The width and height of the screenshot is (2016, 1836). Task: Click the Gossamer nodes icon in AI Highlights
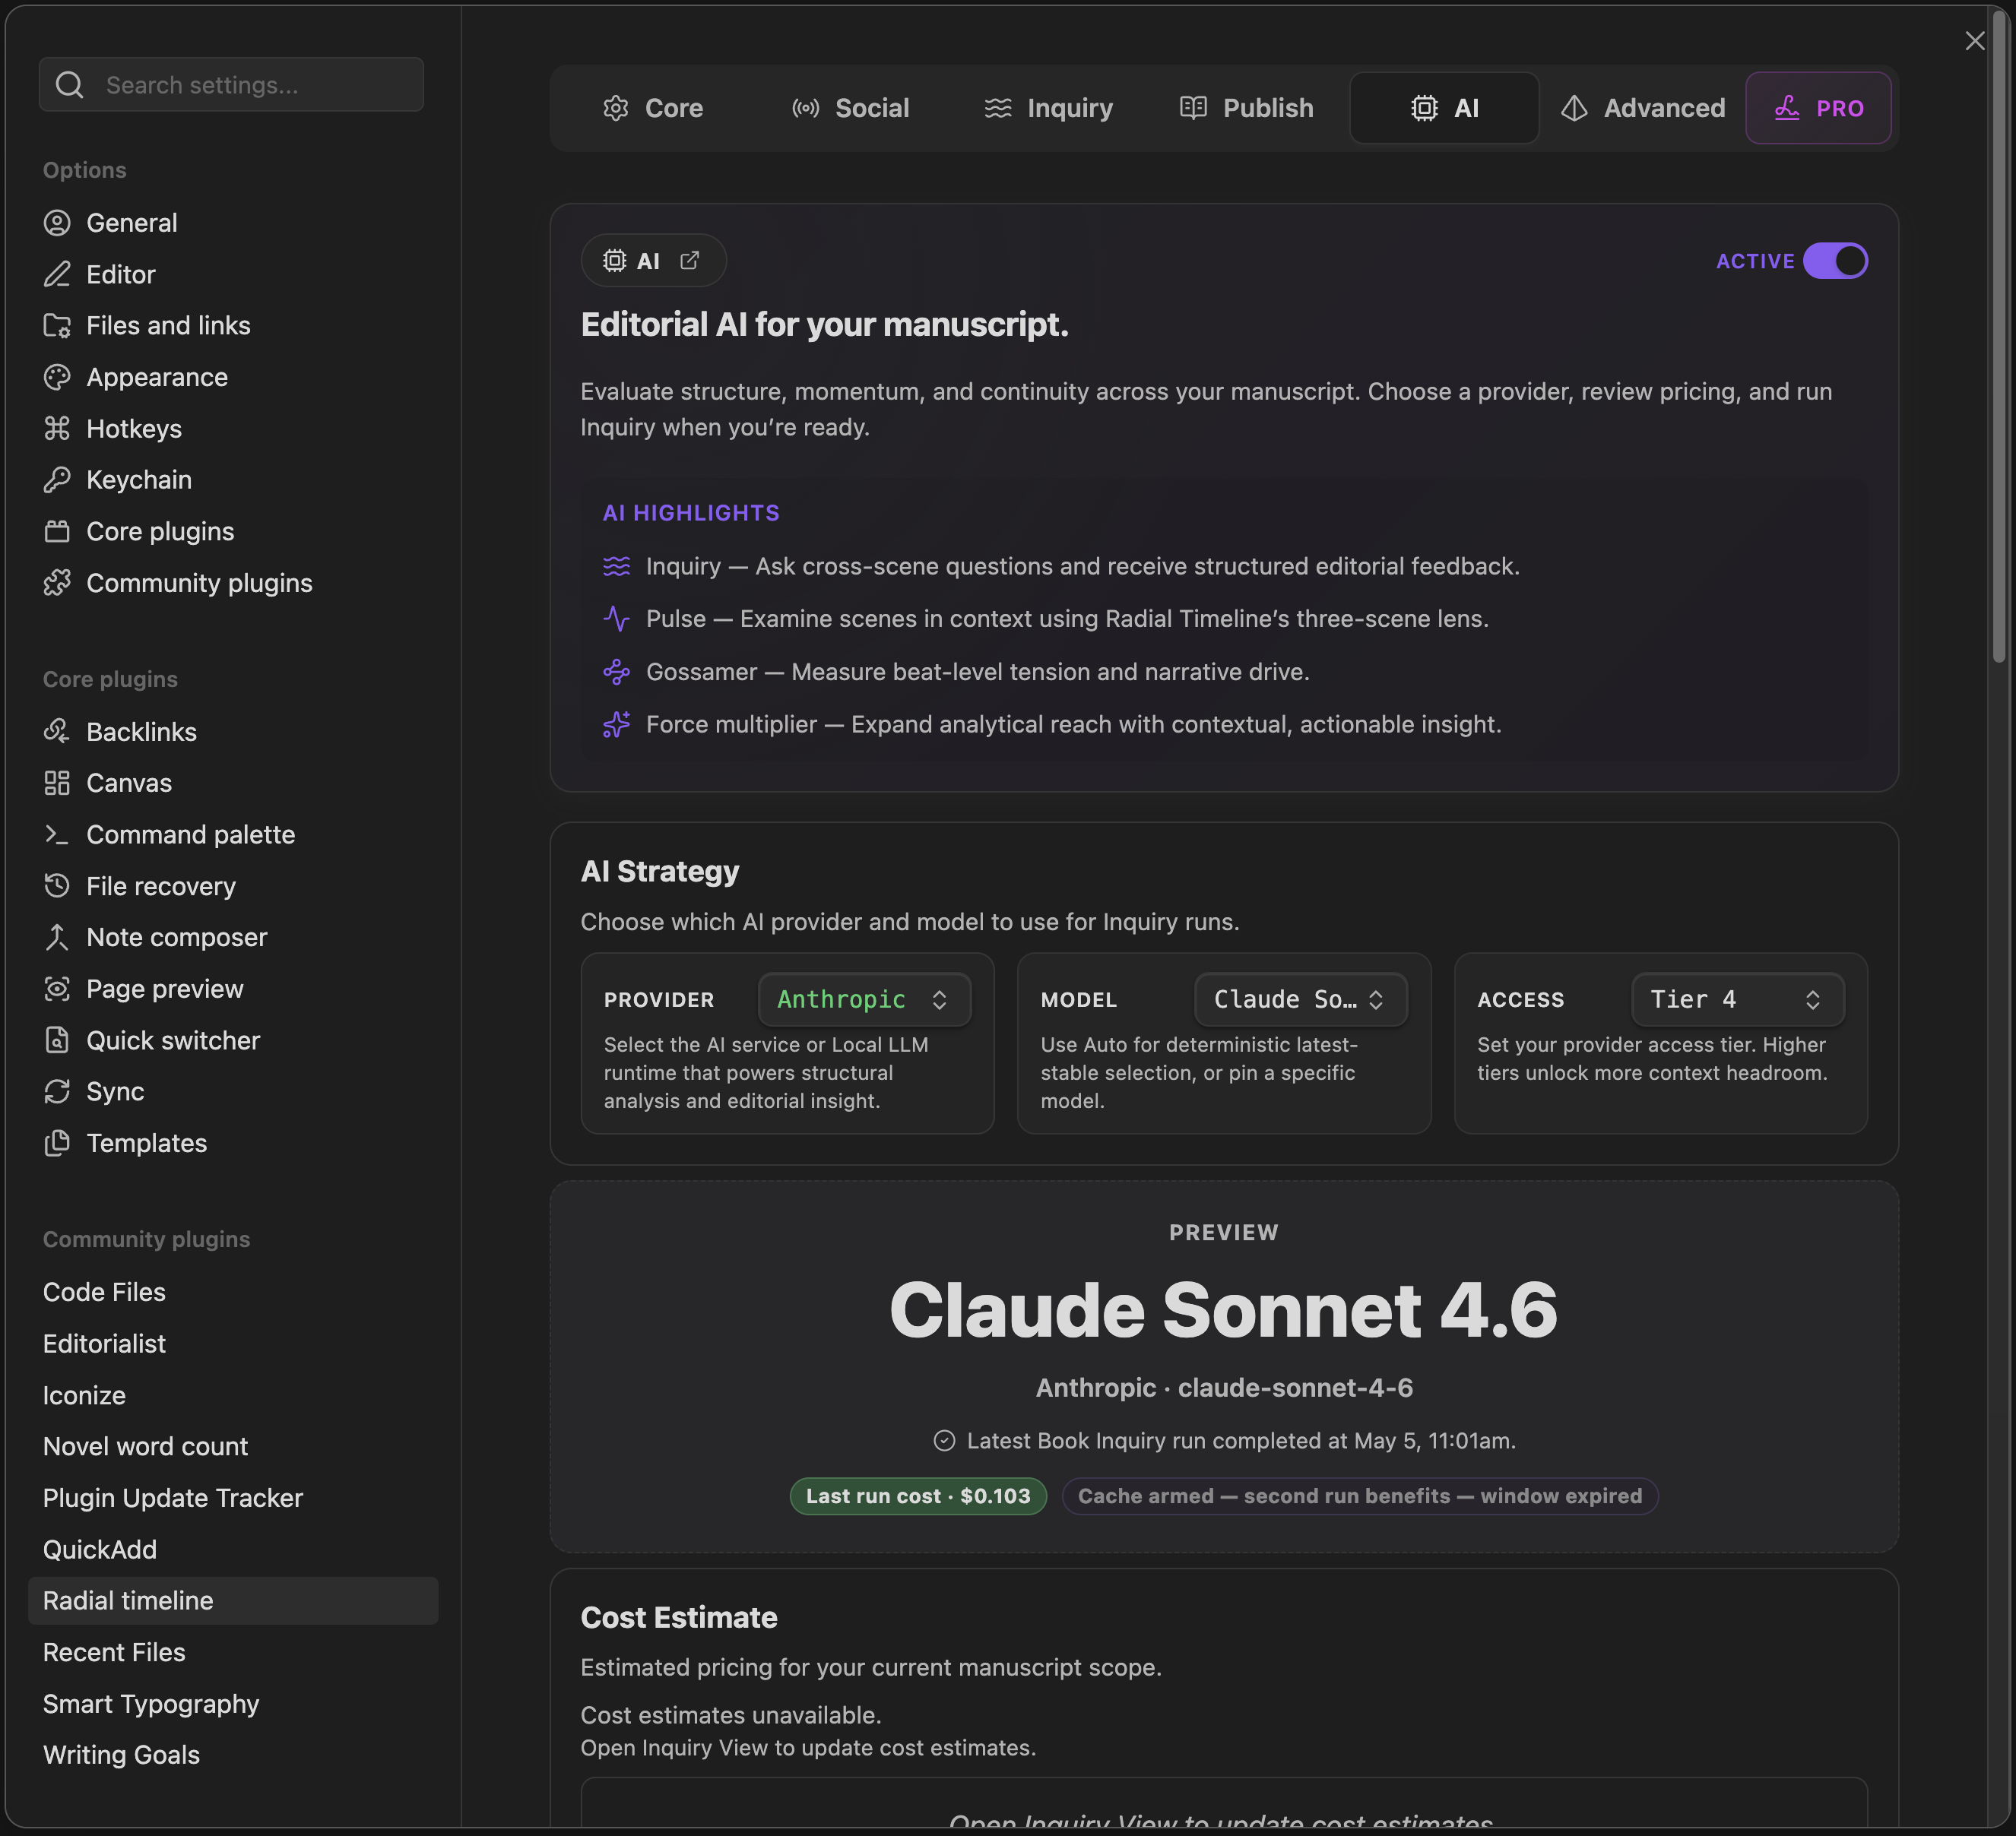[616, 672]
